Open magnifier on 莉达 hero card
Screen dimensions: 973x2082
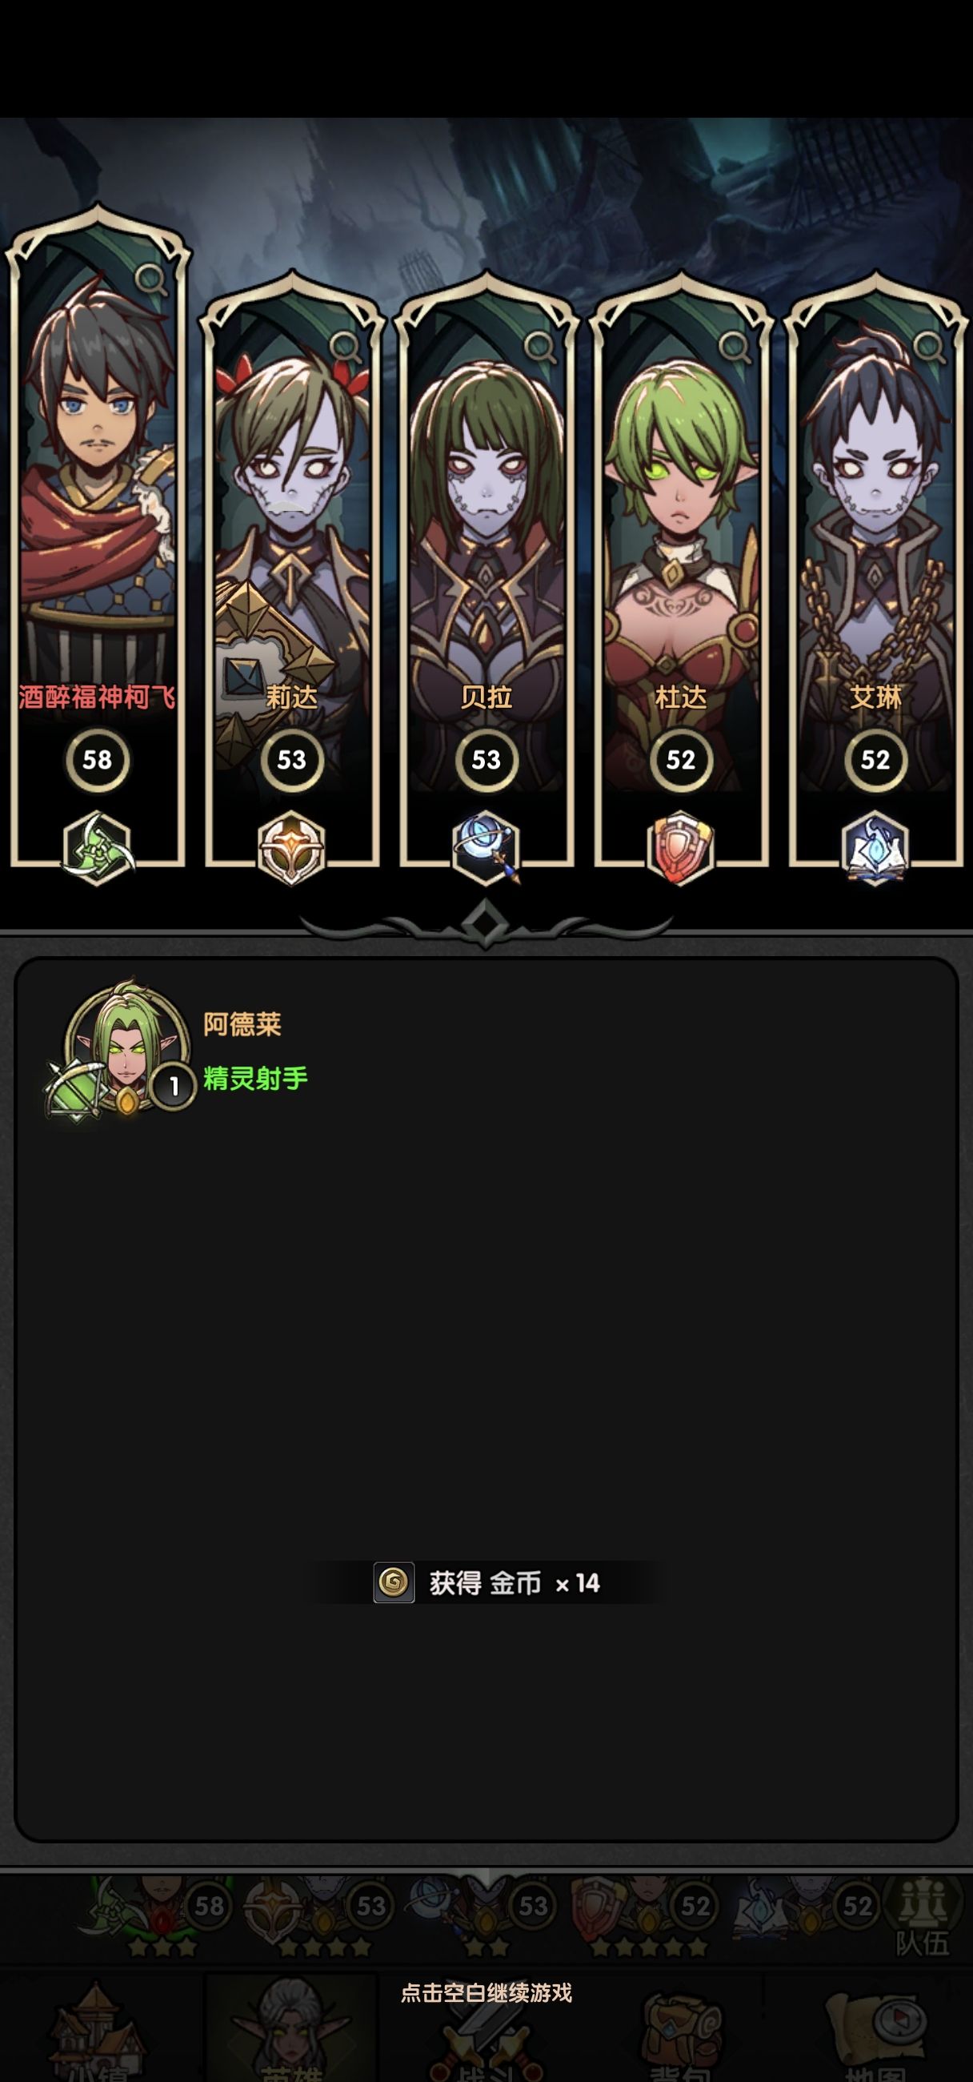(346, 347)
